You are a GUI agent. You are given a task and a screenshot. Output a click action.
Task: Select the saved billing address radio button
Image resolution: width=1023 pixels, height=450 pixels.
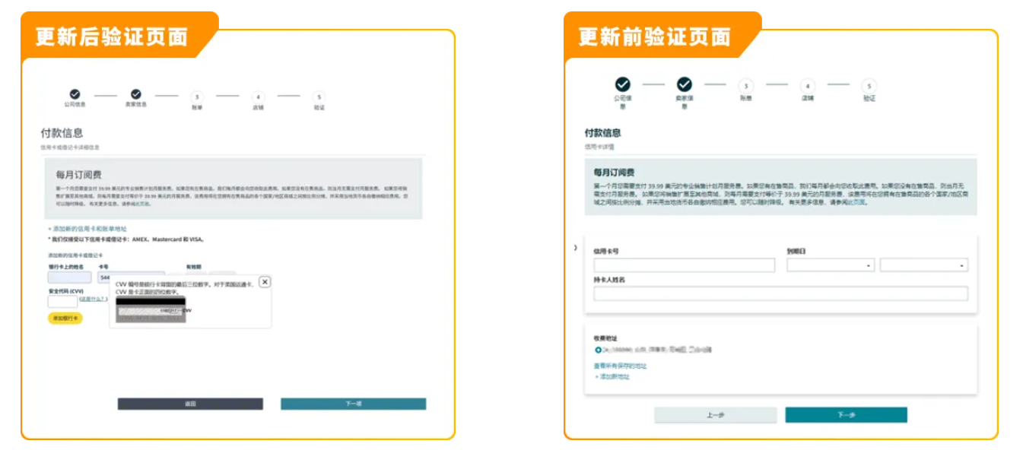point(599,350)
